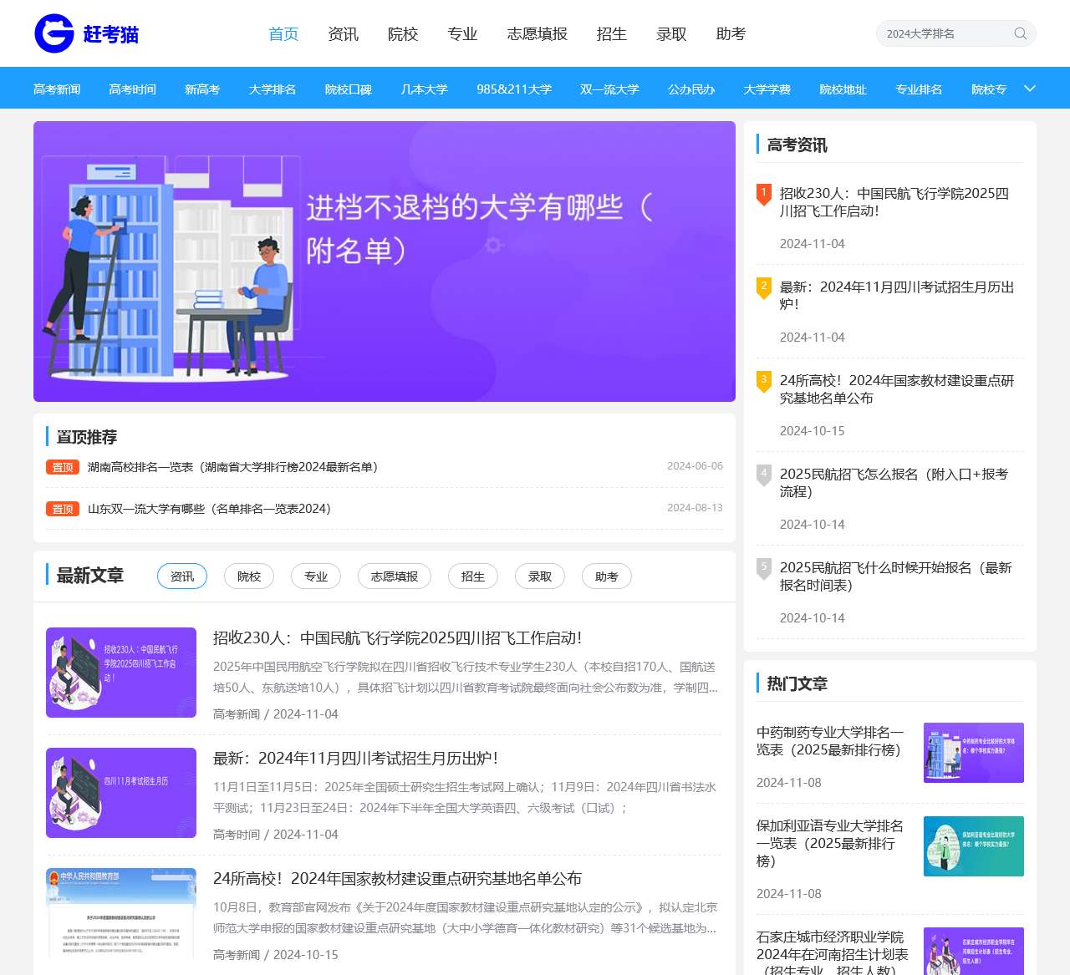Select the 资讯 tab under 最新文章
This screenshot has height=975, width=1070.
(182, 576)
